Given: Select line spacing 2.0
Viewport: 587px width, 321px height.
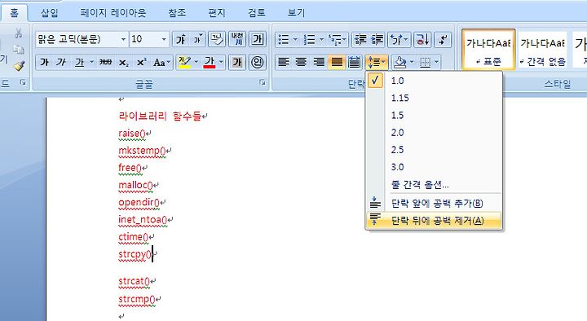Looking at the screenshot, I should (x=434, y=133).
